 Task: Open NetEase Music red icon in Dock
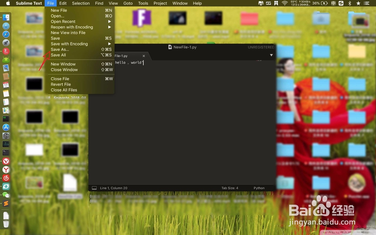(x=6, y=178)
